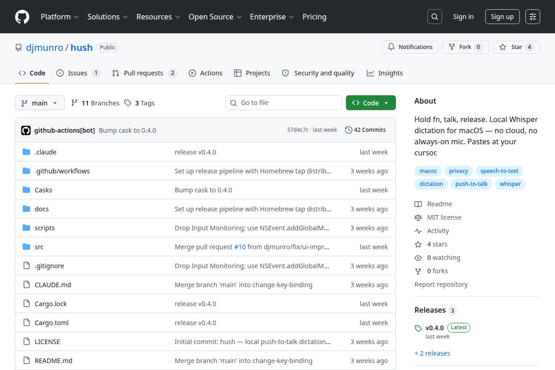Screen dimensions: 555x370
Task: Expand the Open Source menu
Action: [x=215, y=17]
